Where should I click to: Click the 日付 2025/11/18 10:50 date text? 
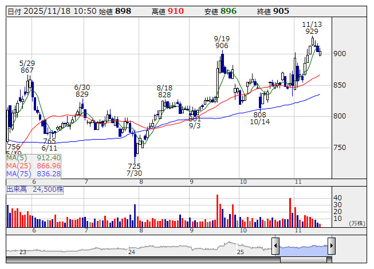pos(52,11)
